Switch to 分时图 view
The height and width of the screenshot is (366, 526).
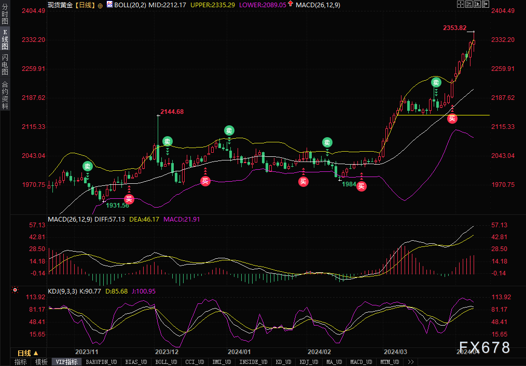click(x=5, y=14)
